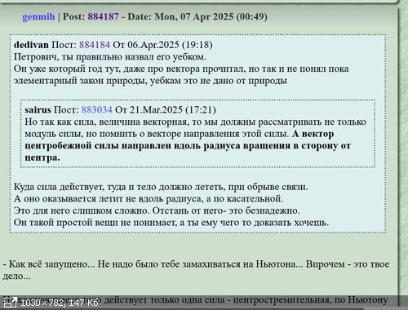The image size is (408, 310).
Task: Click the line "Но так как сила, величина векторная"
Action: (195, 122)
